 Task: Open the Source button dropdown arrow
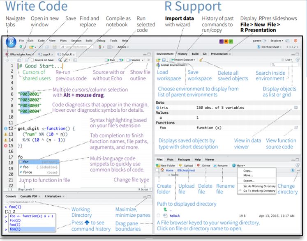click(x=143, y=60)
